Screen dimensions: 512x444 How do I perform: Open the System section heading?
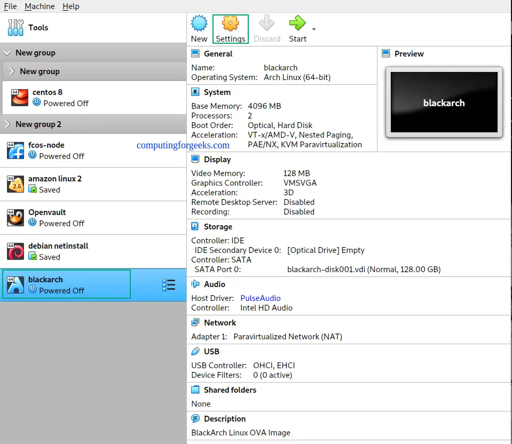pos(217,92)
